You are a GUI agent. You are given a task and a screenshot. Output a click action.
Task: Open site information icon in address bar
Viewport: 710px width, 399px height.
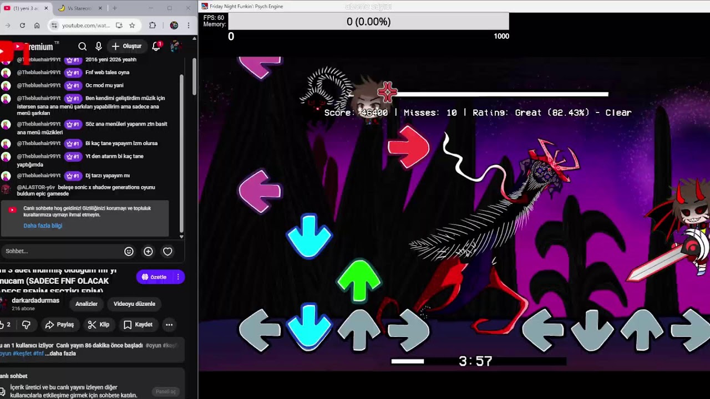(54, 25)
